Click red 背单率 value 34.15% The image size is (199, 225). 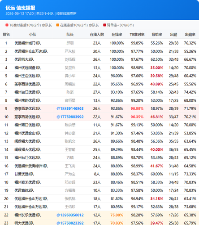[156, 198]
